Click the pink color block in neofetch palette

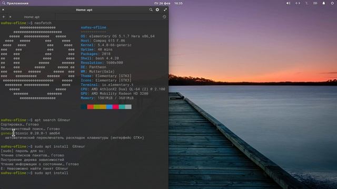pos(116,107)
